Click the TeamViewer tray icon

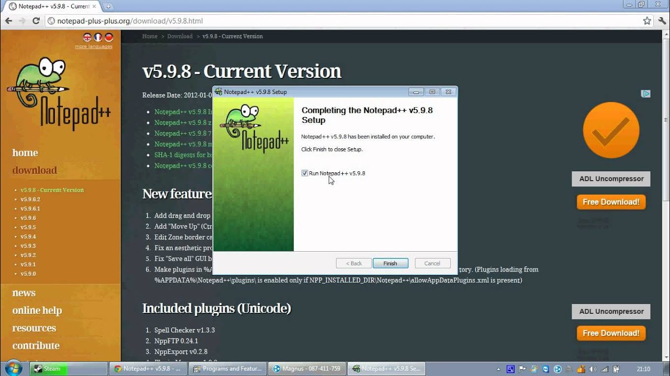545,369
